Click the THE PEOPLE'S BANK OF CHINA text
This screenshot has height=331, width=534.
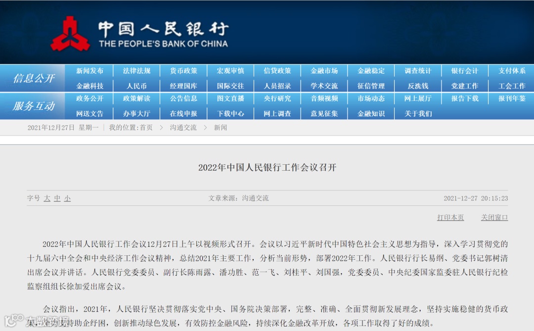coord(164,44)
